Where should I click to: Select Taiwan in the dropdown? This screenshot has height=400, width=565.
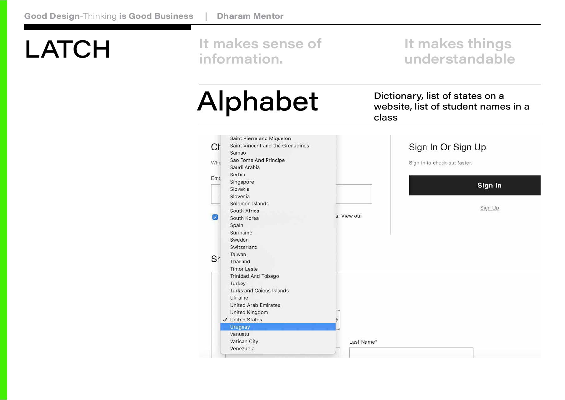click(238, 254)
